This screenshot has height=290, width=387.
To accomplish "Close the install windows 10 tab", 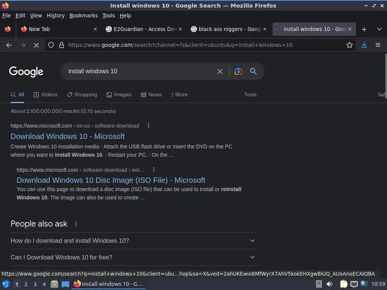I will tap(350, 29).
